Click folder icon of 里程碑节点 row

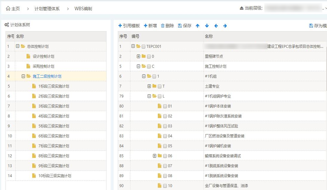[144, 56]
